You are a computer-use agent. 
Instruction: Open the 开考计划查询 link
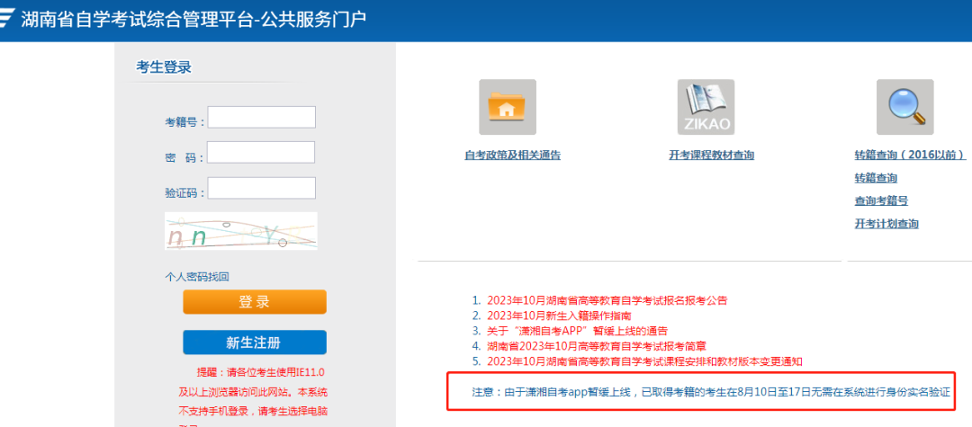[886, 224]
